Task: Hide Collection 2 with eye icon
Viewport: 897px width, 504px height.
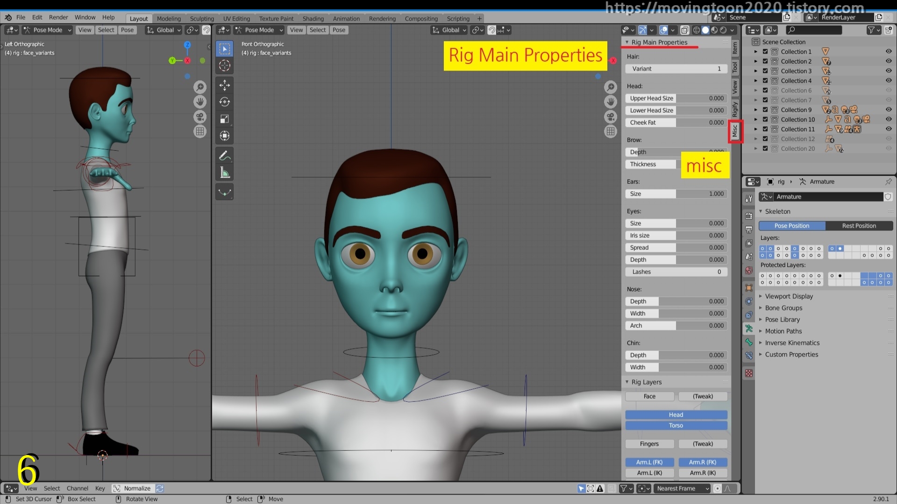Action: [x=888, y=61]
